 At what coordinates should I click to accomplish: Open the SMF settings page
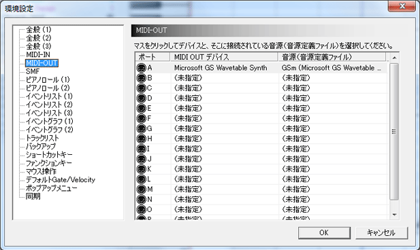(x=33, y=71)
